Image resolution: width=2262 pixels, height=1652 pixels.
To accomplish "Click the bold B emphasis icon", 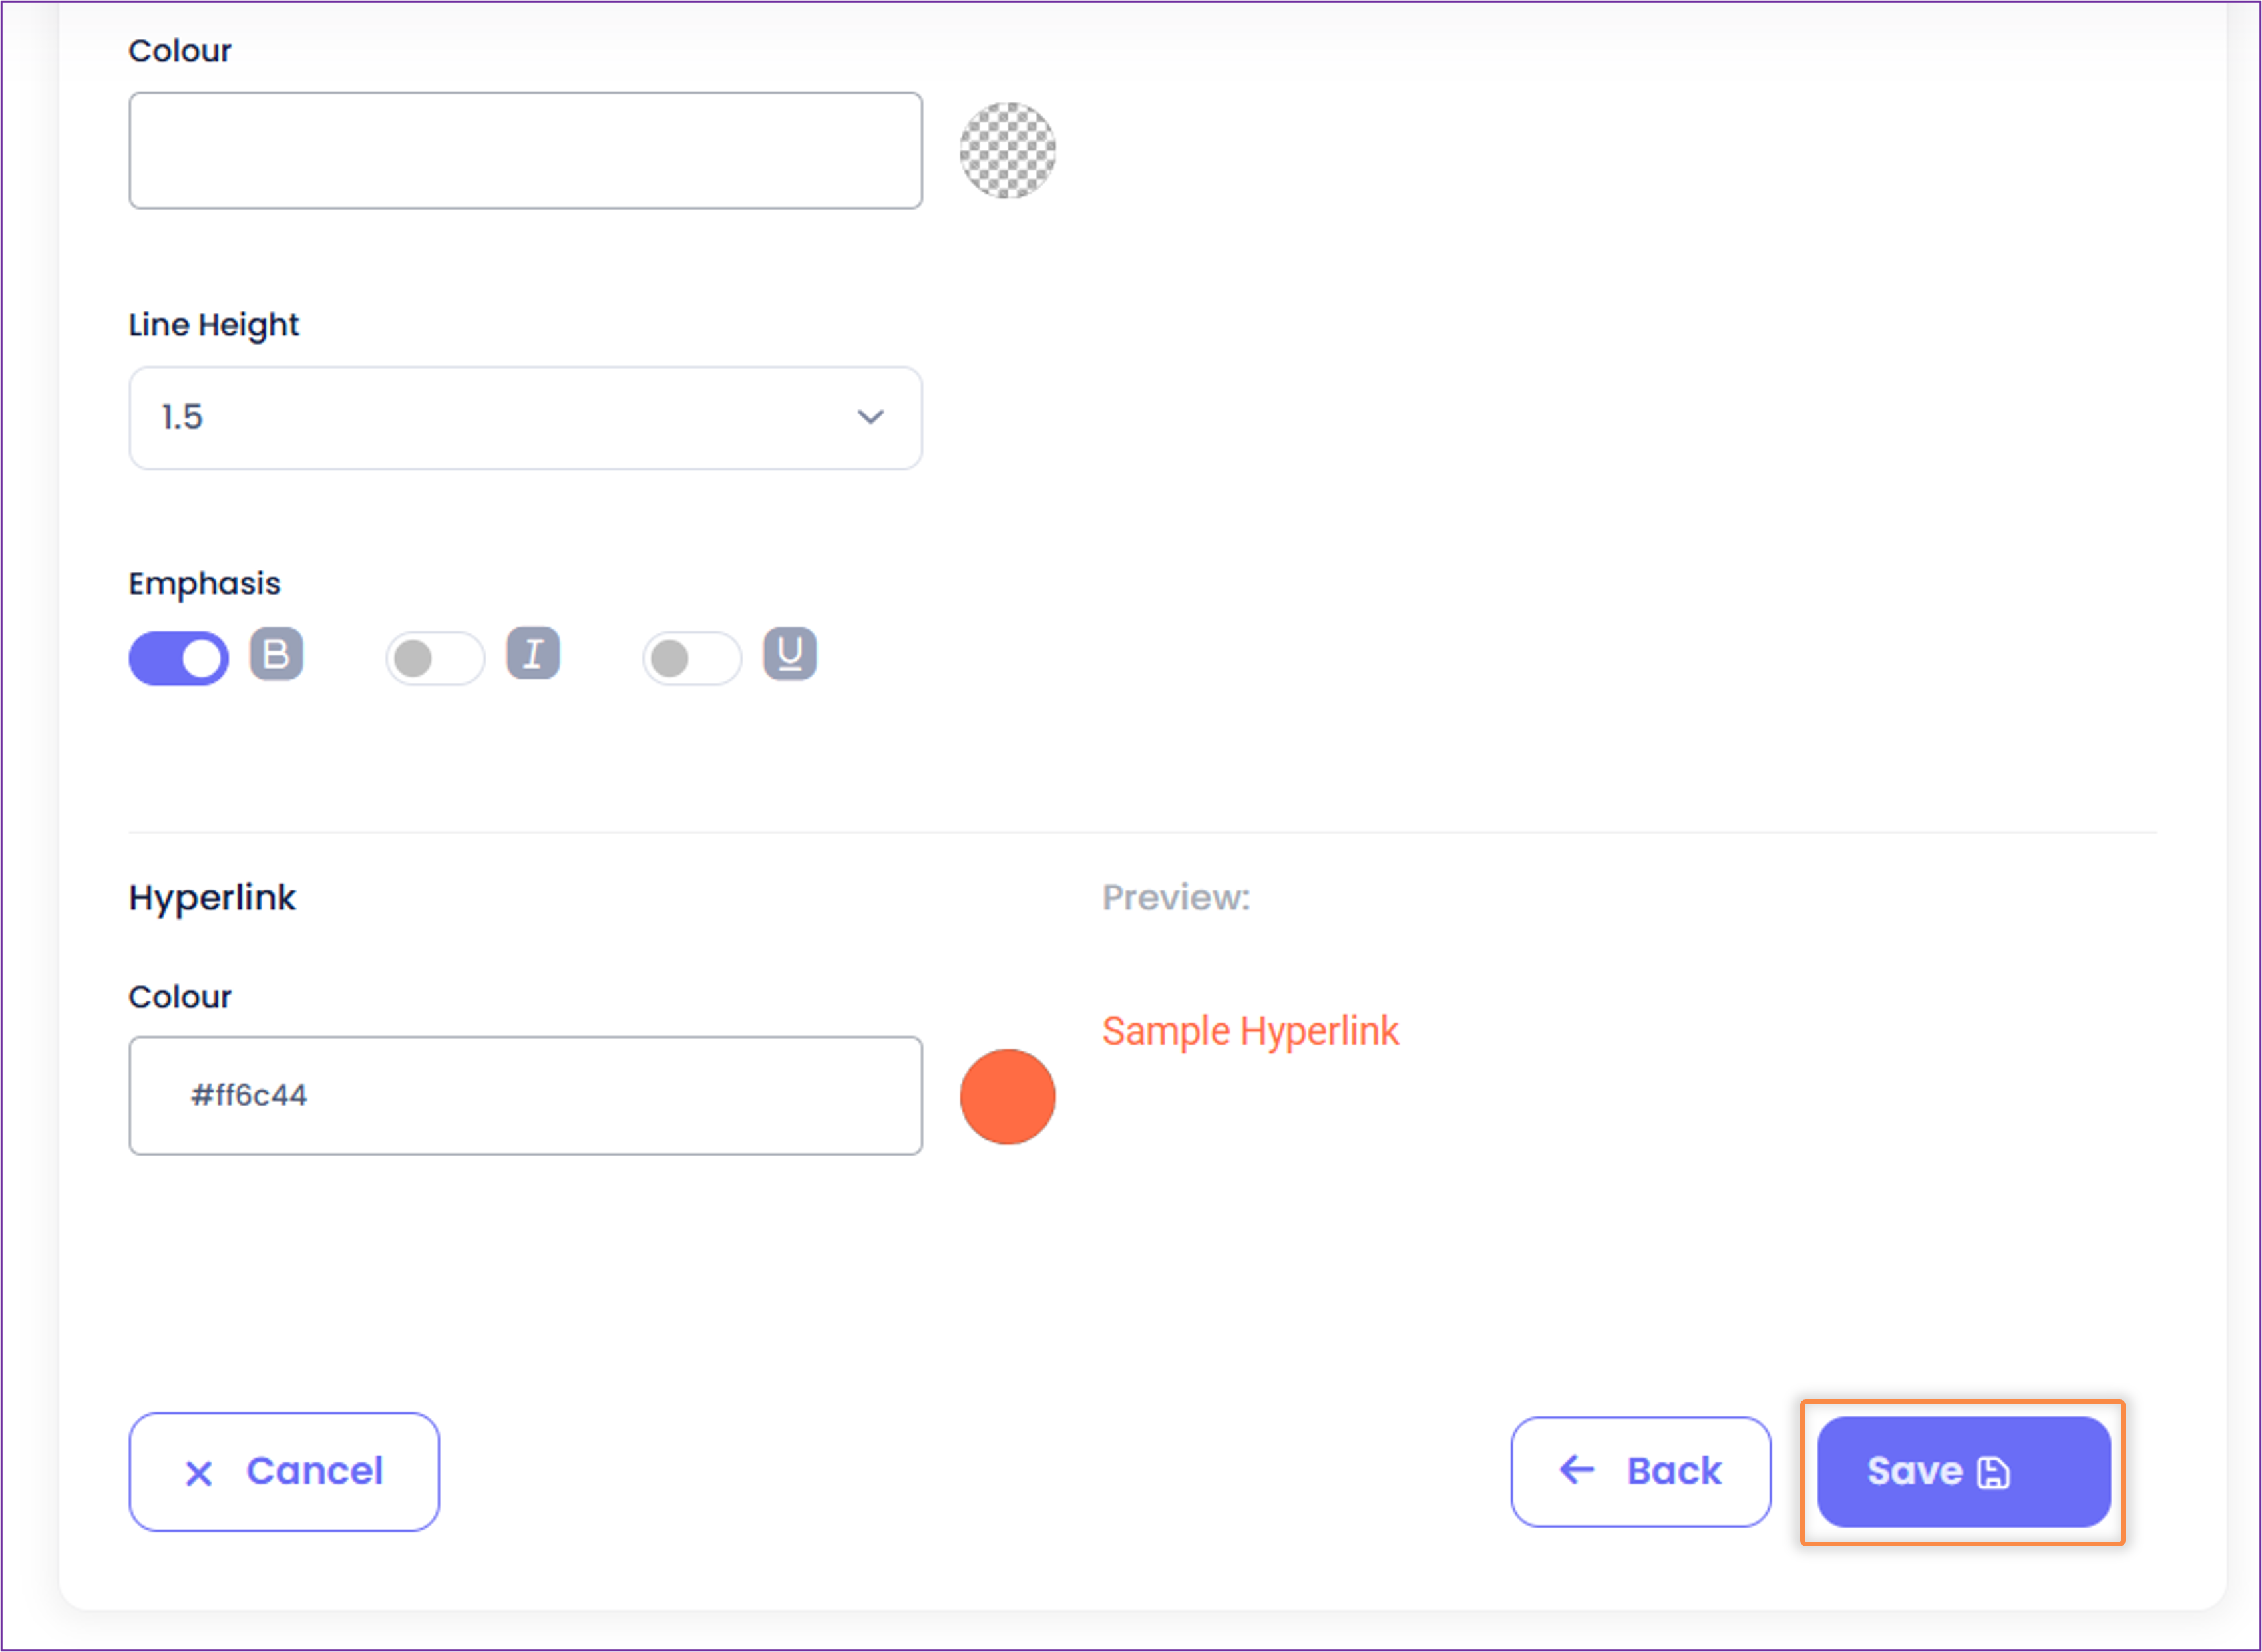I will [x=276, y=655].
